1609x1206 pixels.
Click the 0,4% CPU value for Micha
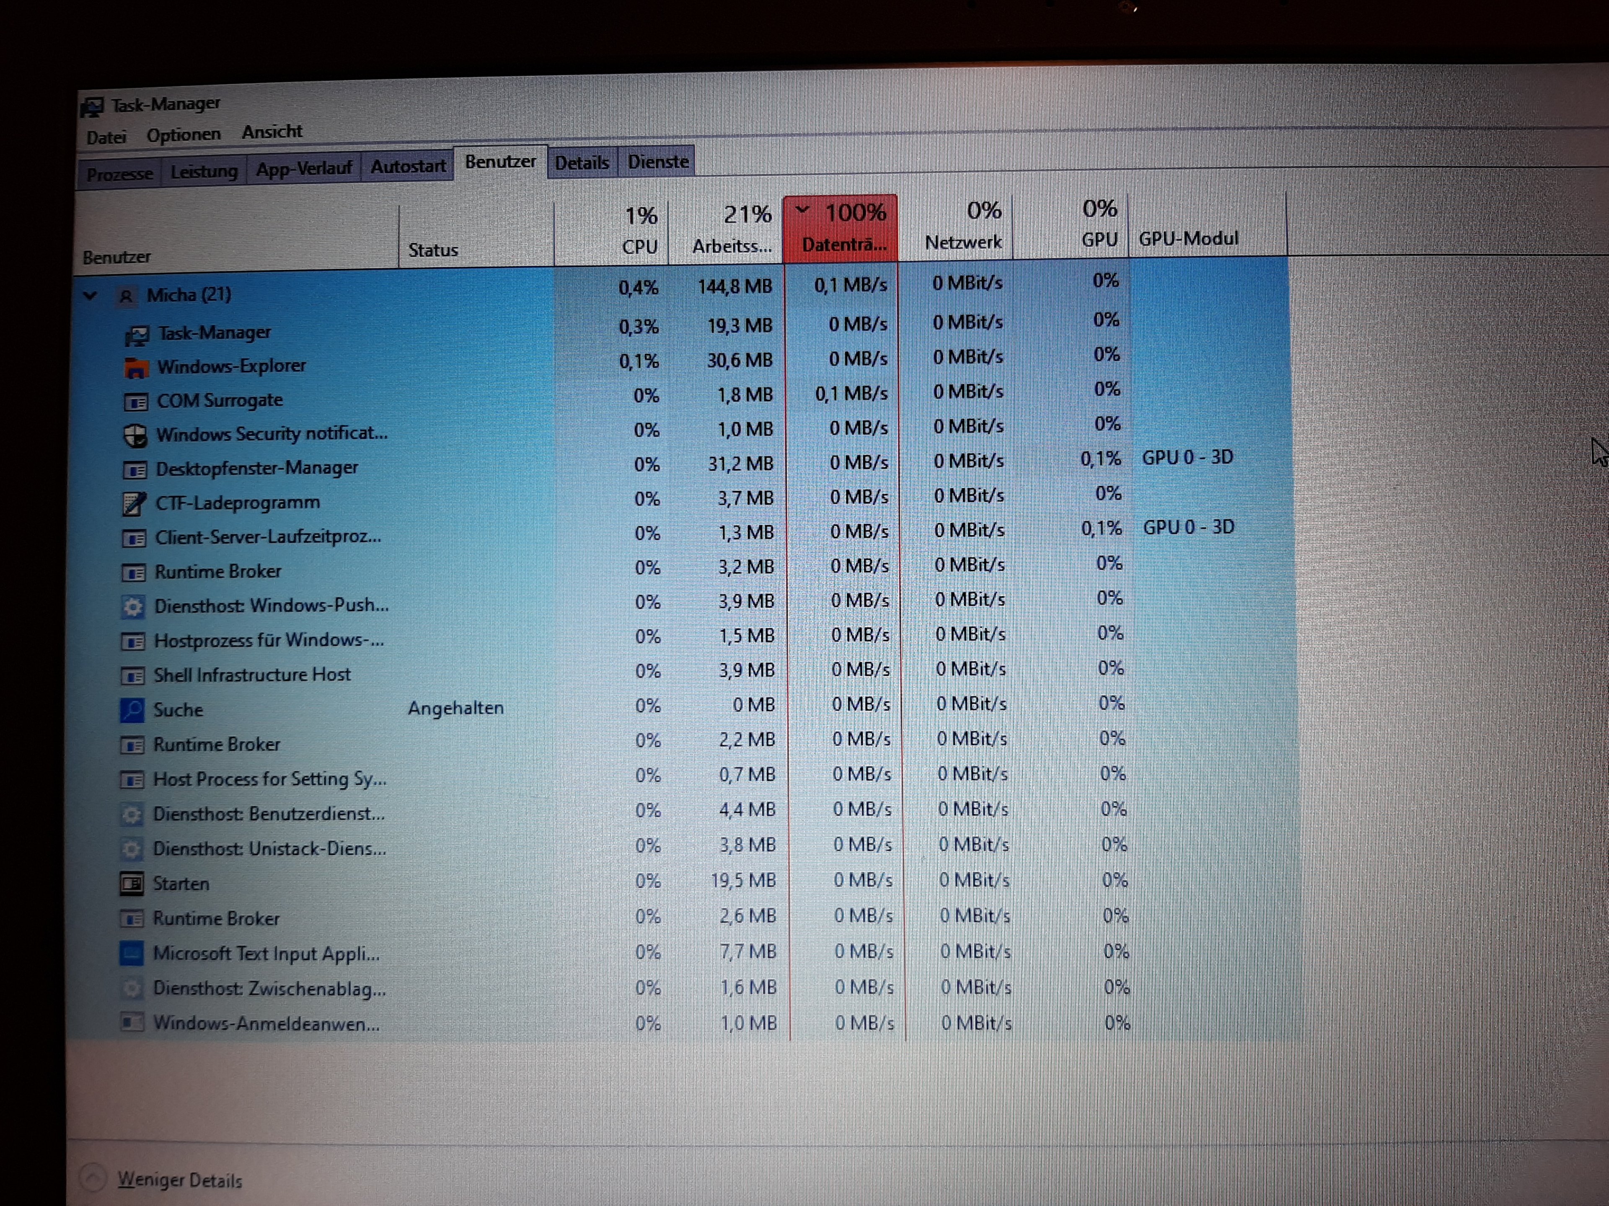[639, 289]
